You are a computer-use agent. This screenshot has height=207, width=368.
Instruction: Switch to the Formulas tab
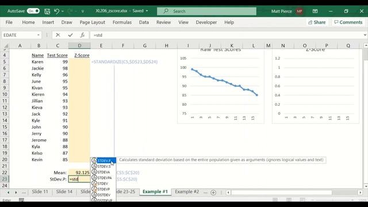tap(122, 22)
